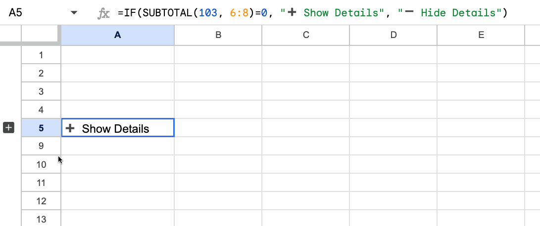Image resolution: width=540 pixels, height=226 pixels.
Task: Select row 10 header
Action: [x=41, y=164]
